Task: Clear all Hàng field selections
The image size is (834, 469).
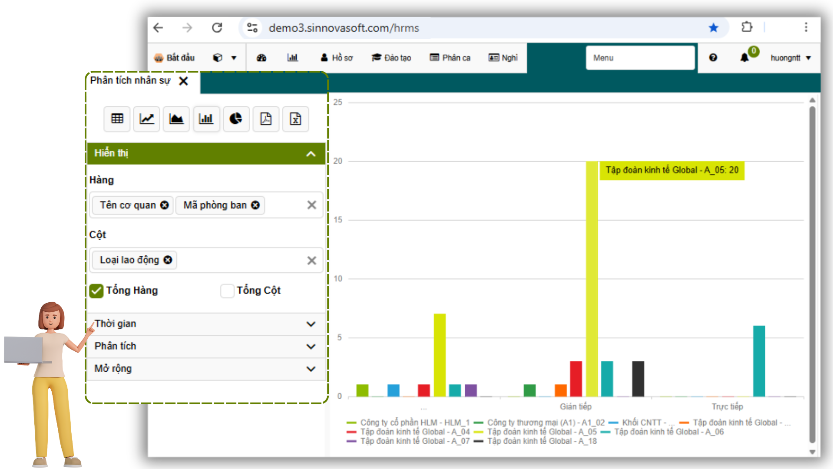Action: point(311,205)
